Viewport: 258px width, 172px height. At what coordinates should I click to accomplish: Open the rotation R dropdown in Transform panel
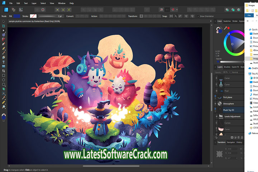pyautogui.click(x=237, y=158)
